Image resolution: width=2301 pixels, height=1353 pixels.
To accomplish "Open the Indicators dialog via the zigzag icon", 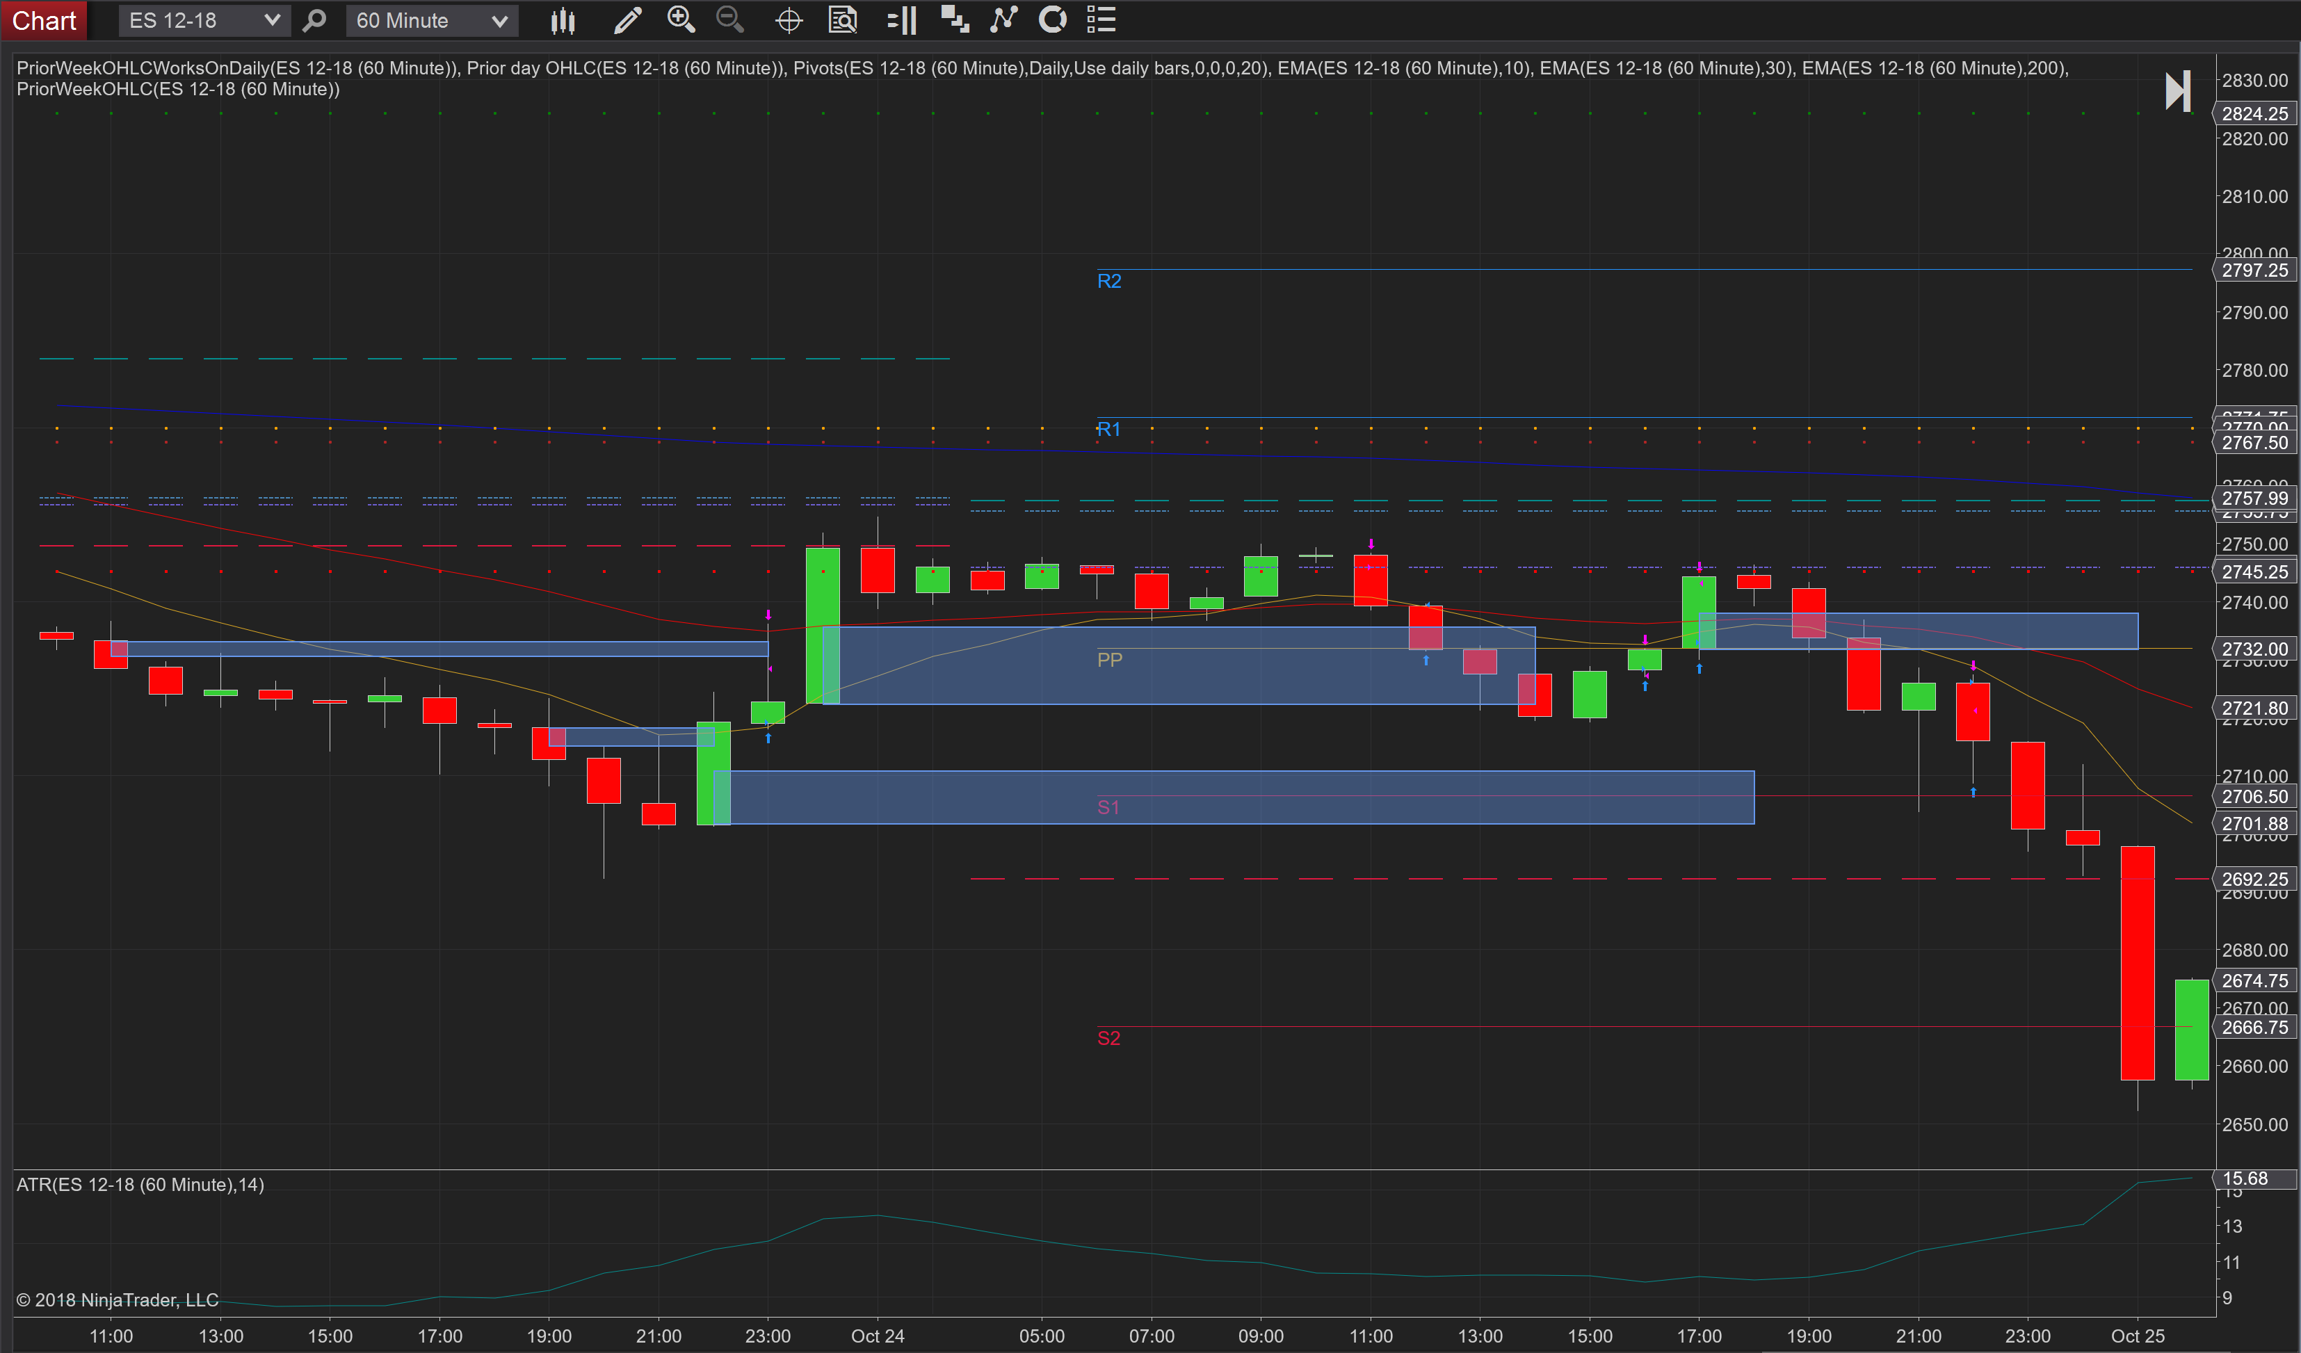I will click(x=1003, y=20).
